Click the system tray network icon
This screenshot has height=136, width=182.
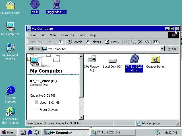click(x=158, y=132)
